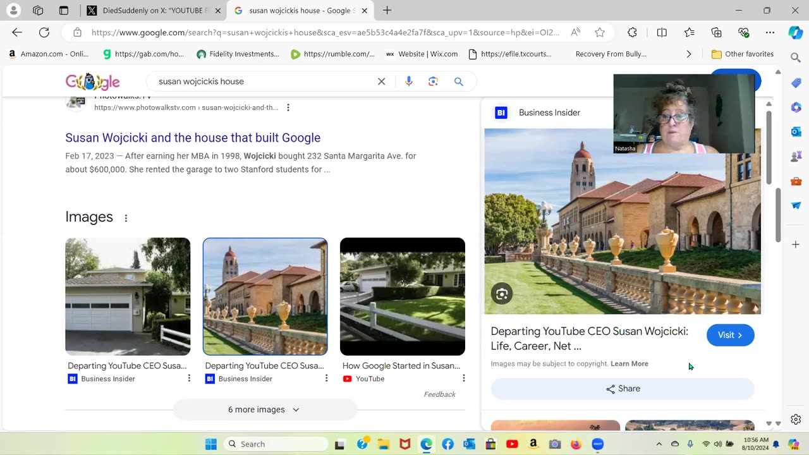Open options for the YouTube image result

coord(463,378)
